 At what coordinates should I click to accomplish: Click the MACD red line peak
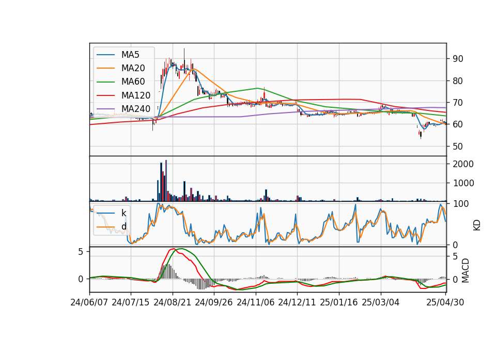(173, 249)
